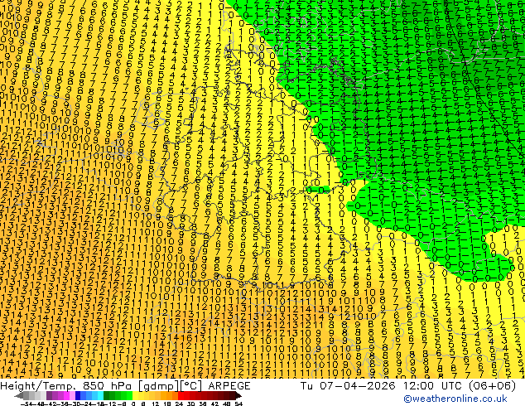Click the gray left arrow end of color scale
This screenshot has height=406, width=525.
point(19,395)
